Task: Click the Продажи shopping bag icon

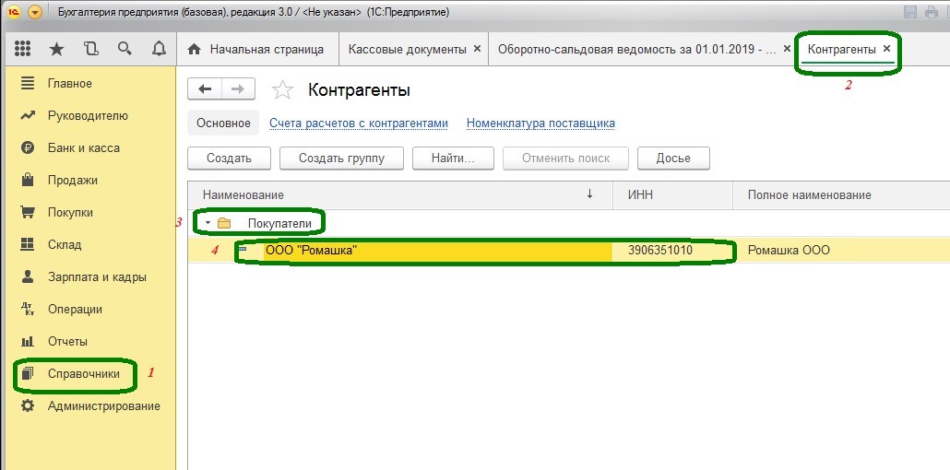Action: (28, 180)
